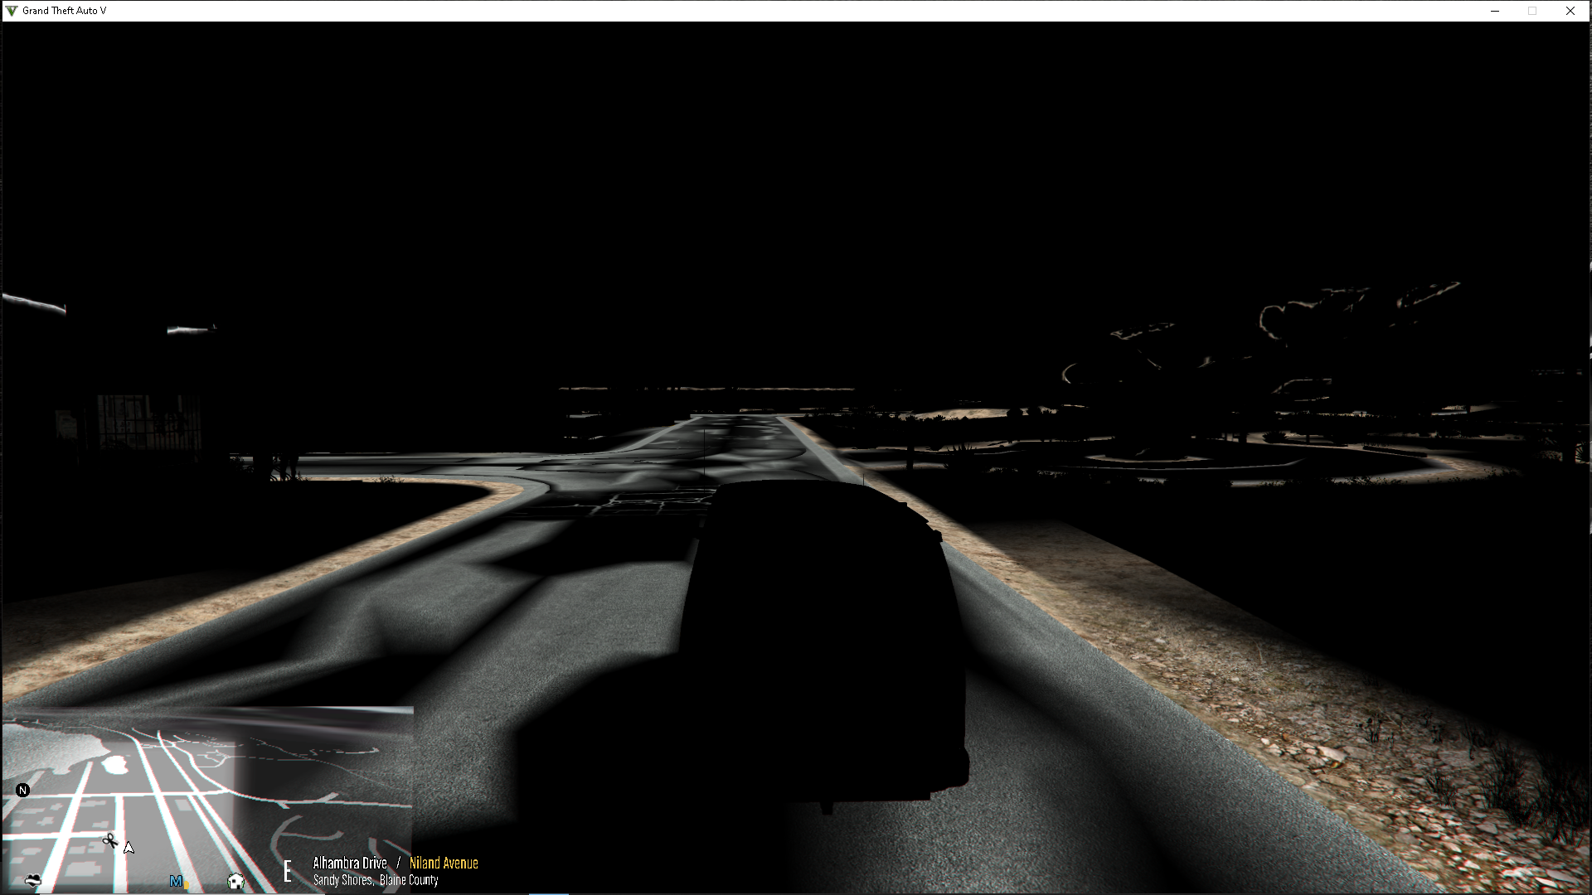Click the safehouse house blip on minimap

tap(236, 881)
